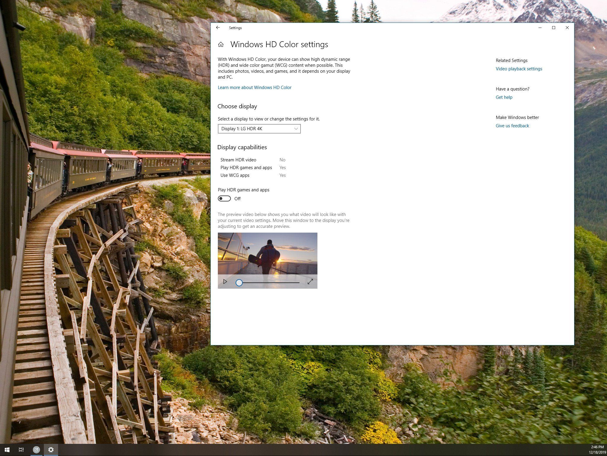The width and height of the screenshot is (607, 456).
Task: Open the Settings home icon
Action: click(x=221, y=45)
